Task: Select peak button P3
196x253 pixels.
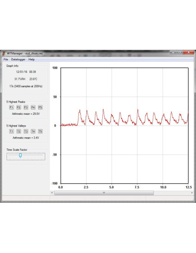Action: coord(26,107)
